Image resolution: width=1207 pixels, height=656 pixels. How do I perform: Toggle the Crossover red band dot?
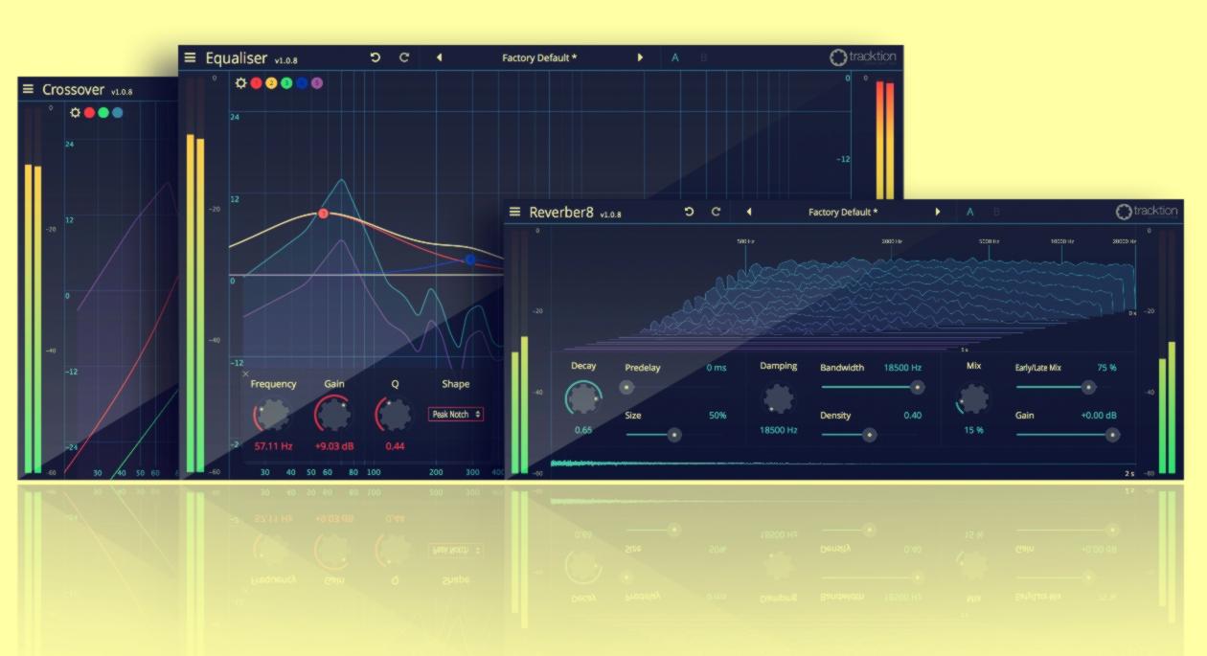(89, 112)
